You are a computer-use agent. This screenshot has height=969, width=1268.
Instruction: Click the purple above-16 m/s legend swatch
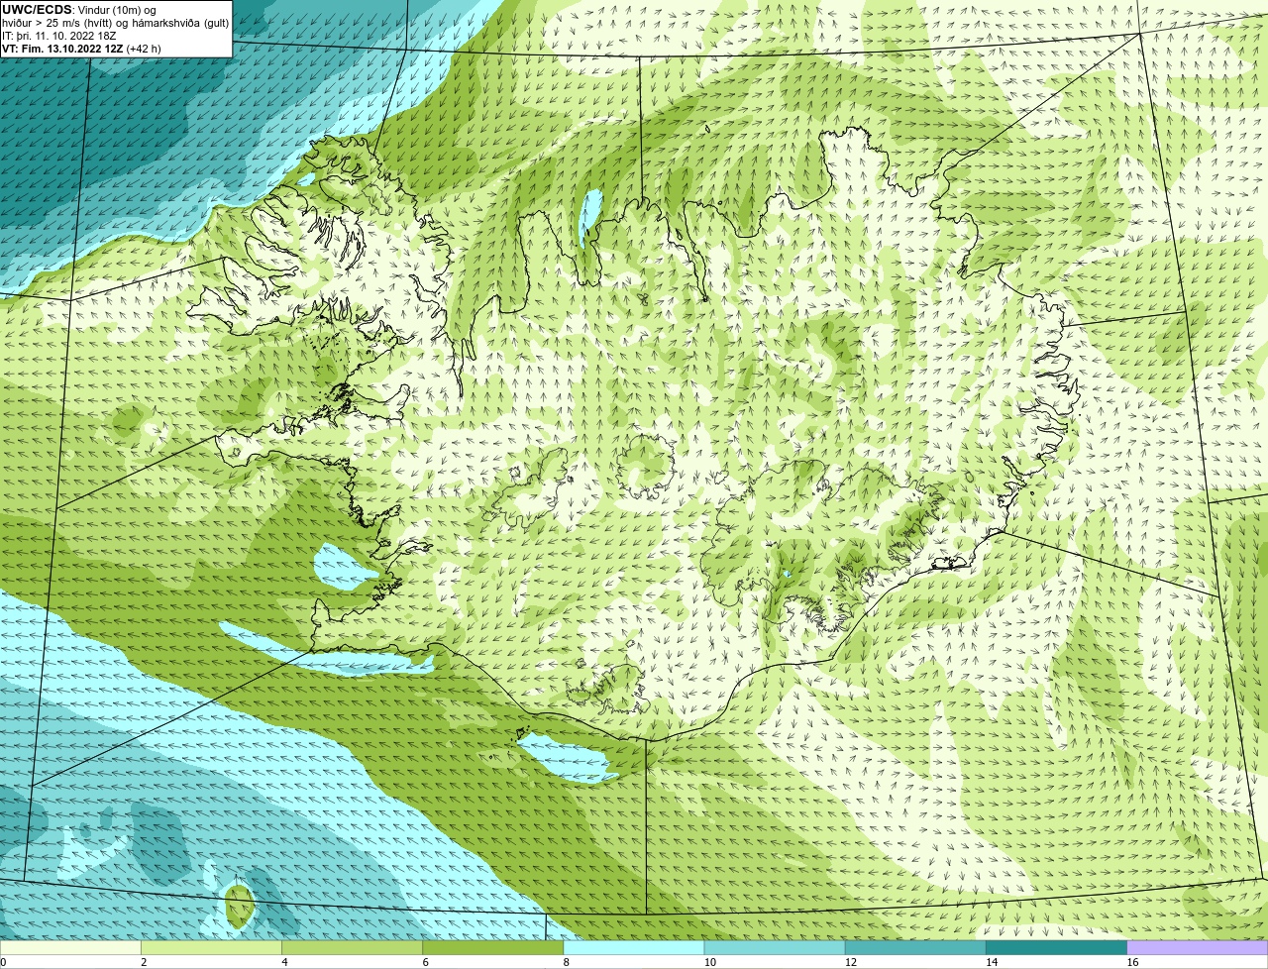tap(1198, 948)
